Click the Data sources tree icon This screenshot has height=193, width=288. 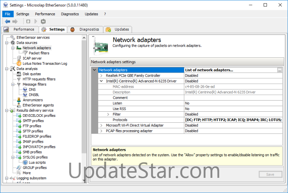(x=13, y=43)
